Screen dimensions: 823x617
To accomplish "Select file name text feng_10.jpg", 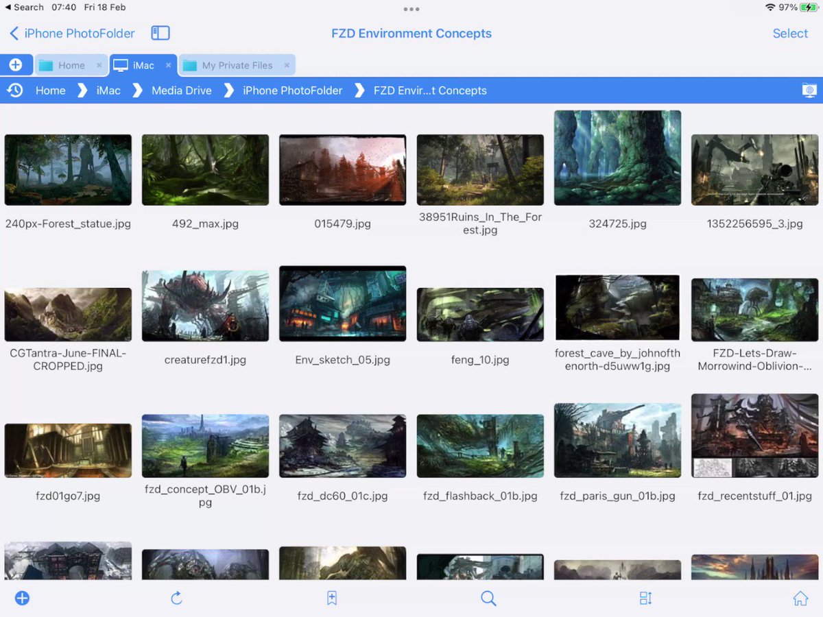I will coord(480,360).
